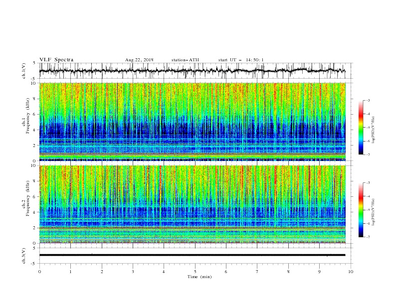This screenshot has height=305, width=395.
Task: Click the ch.1 spectrogram panel
Action: tap(192, 122)
